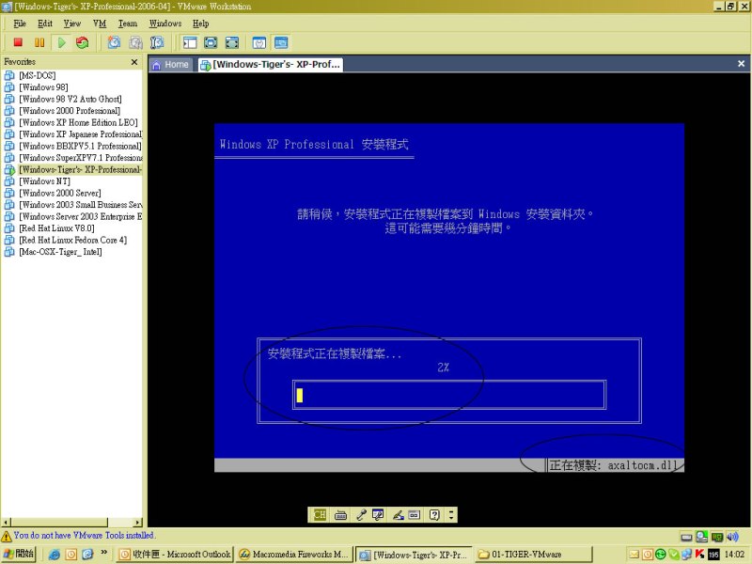Open the VM menu
The image size is (752, 564).
tap(100, 23)
